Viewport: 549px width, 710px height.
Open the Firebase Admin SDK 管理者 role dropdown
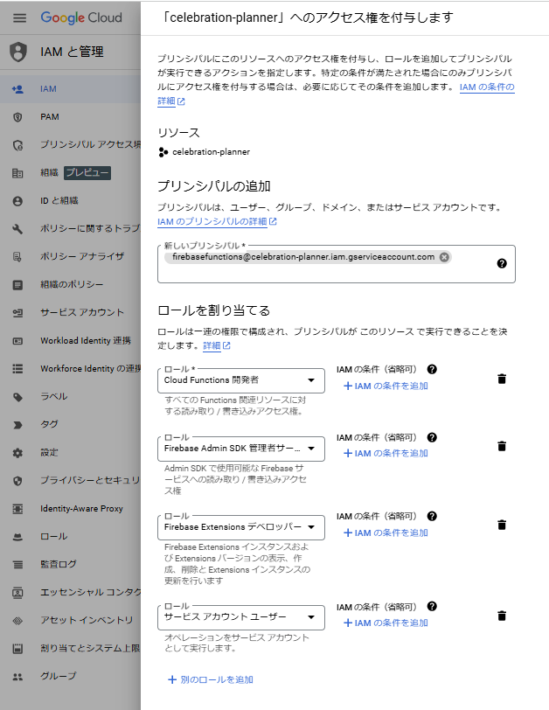point(241,449)
